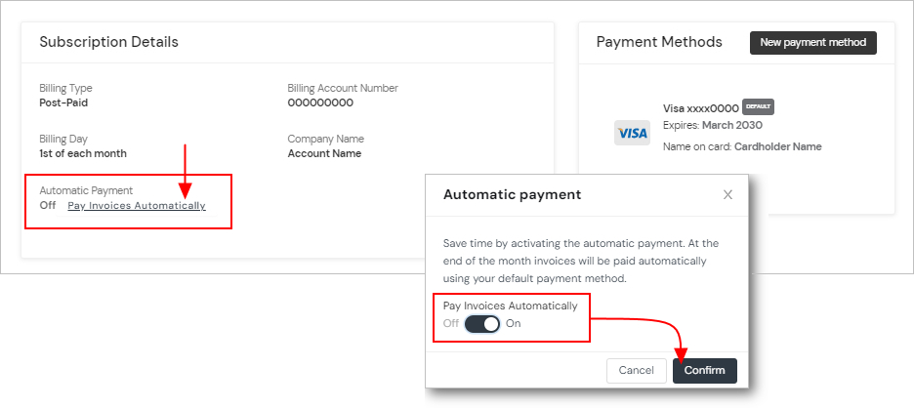This screenshot has height=408, width=914.
Task: Click the Payment Methods heading
Action: click(659, 42)
